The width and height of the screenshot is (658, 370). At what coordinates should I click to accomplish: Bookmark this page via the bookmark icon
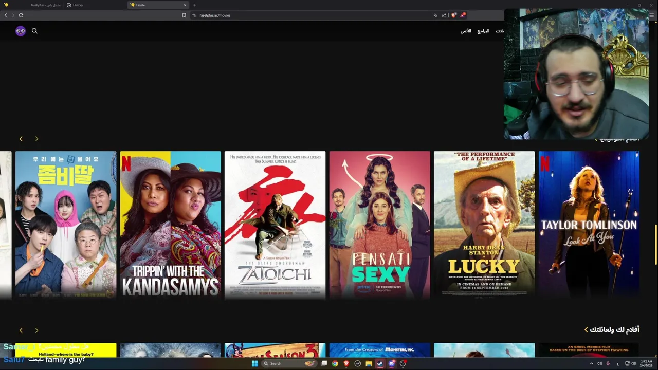click(x=184, y=15)
